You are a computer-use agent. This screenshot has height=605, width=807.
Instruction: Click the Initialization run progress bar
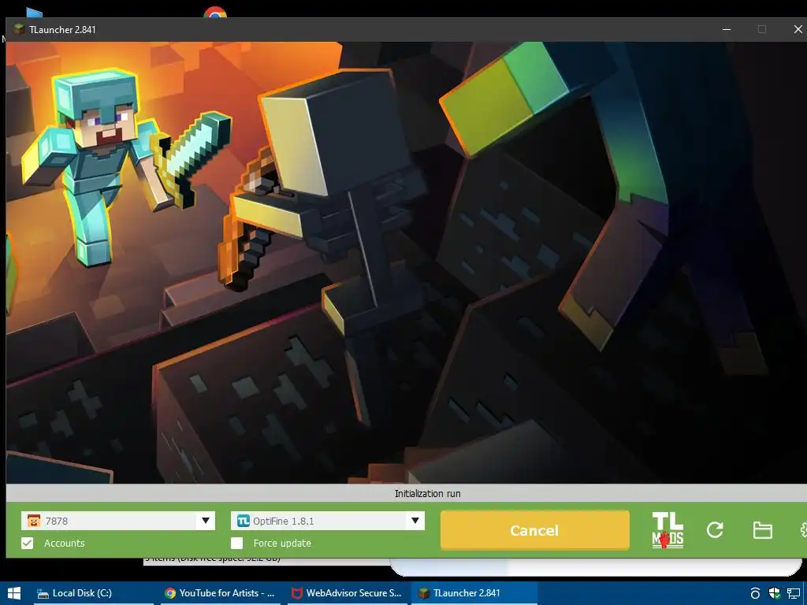click(407, 493)
